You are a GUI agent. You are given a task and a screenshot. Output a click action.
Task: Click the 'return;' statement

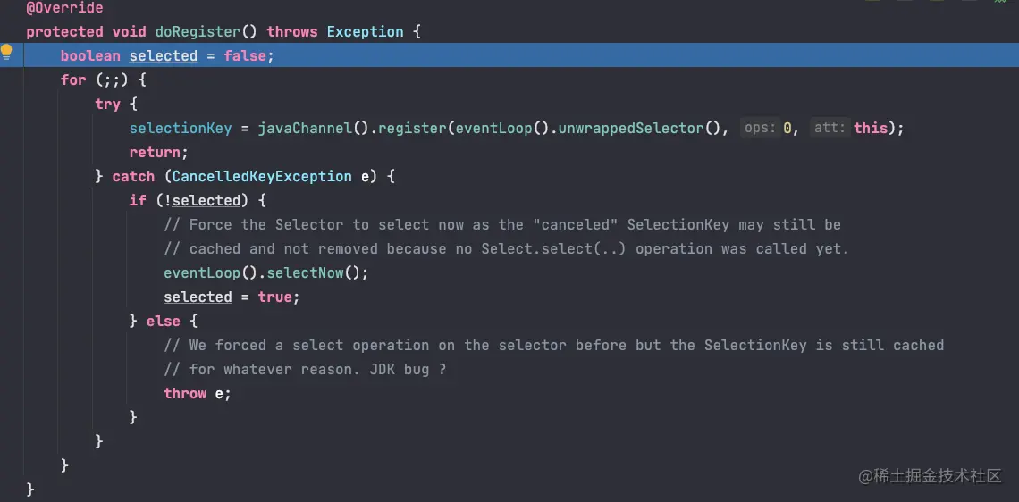pos(158,152)
